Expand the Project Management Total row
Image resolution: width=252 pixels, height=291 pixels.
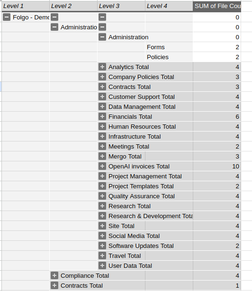tap(102, 176)
